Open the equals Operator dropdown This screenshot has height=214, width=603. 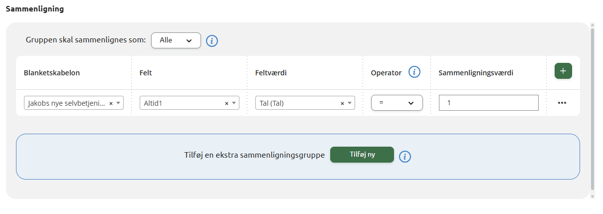397,103
